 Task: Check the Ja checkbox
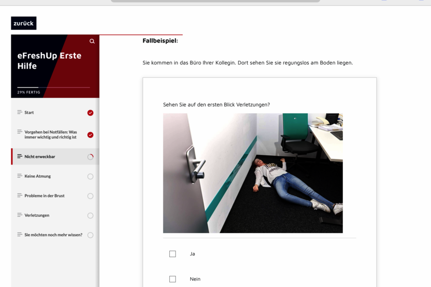coord(172,254)
